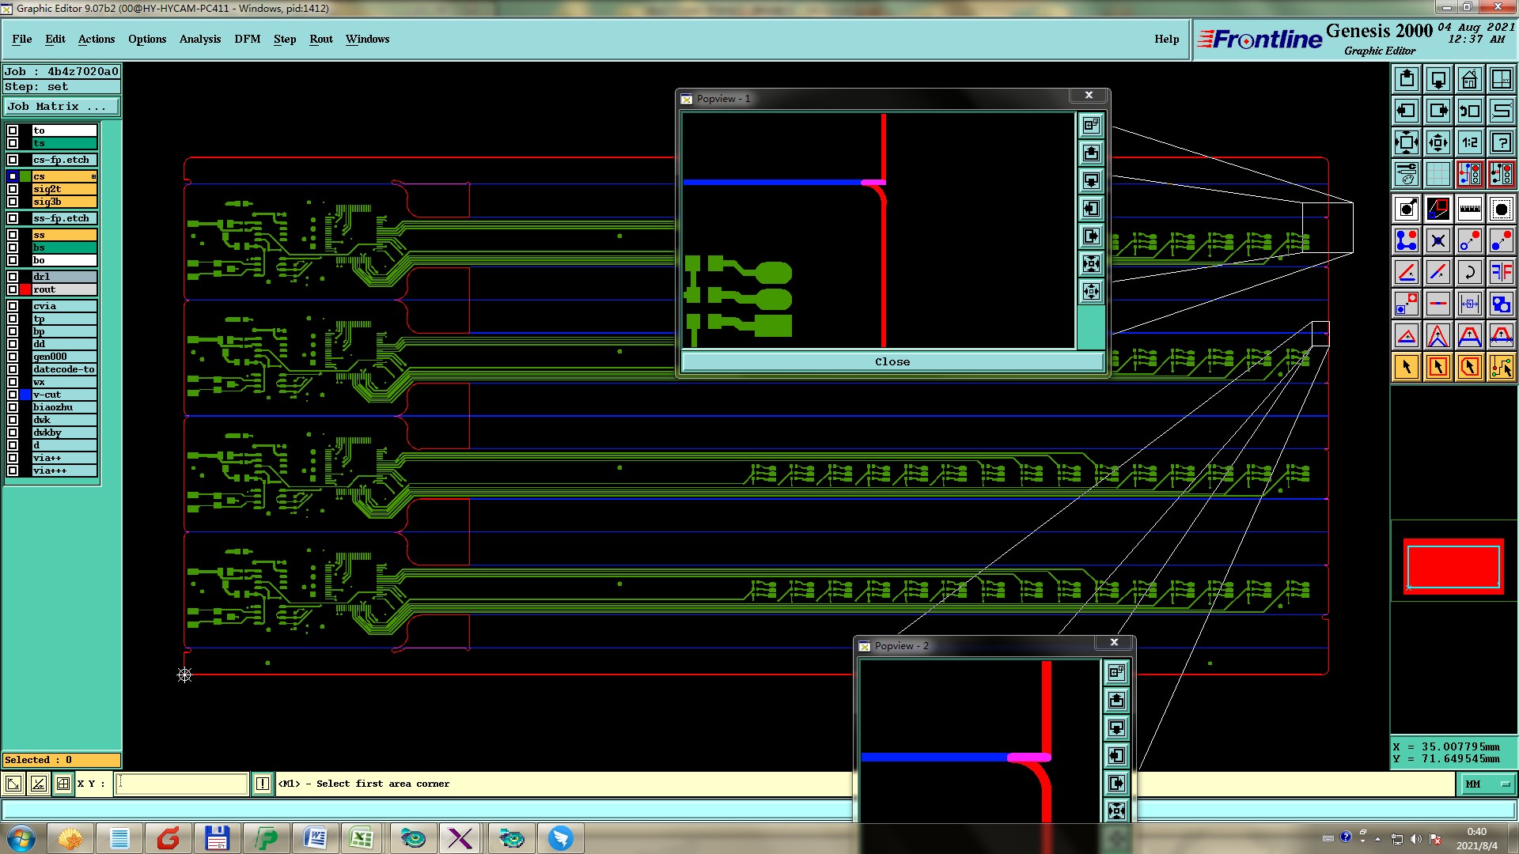Click the Job Matrix button

(x=62, y=106)
